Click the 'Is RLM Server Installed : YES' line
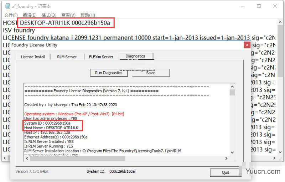This screenshot has height=182, width=285. 49,141
